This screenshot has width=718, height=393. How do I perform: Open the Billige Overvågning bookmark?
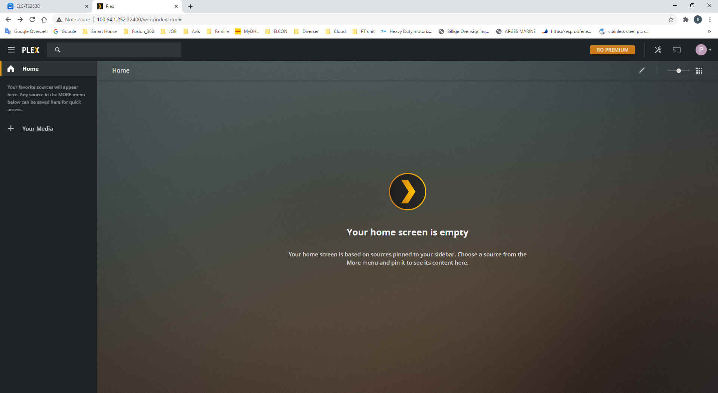coord(464,31)
